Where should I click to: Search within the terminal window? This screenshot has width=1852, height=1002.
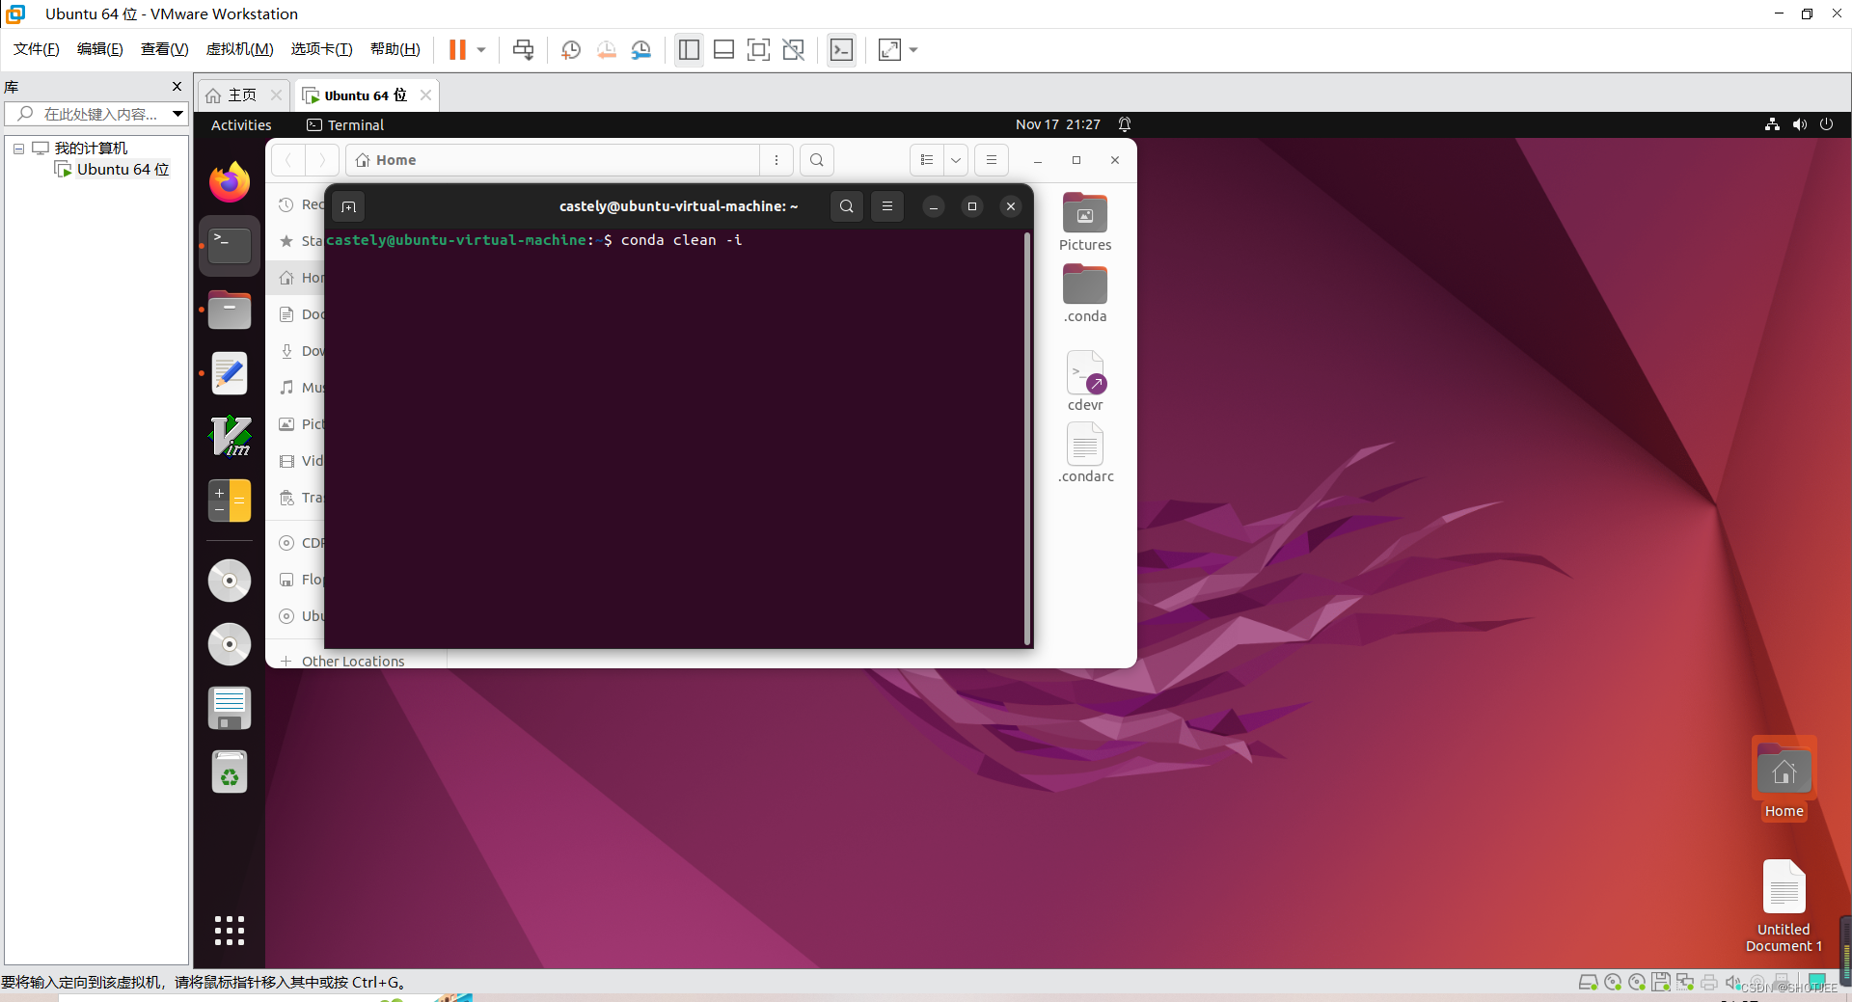(x=846, y=205)
